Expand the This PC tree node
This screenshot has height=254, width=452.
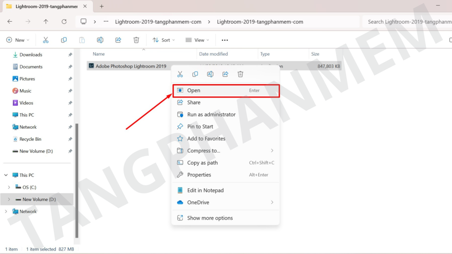[6, 175]
